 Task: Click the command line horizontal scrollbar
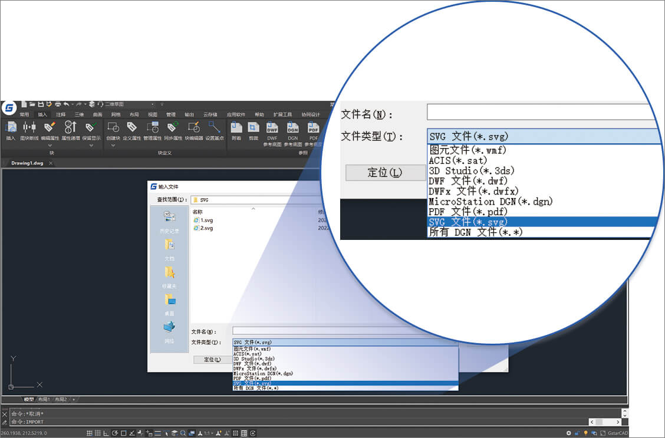tap(605, 422)
